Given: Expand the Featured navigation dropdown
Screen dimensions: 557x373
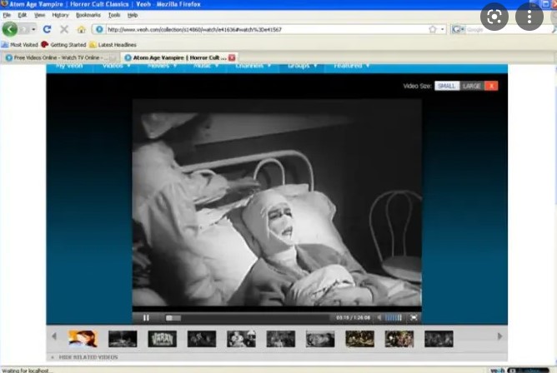Looking at the screenshot, I should coord(351,67).
